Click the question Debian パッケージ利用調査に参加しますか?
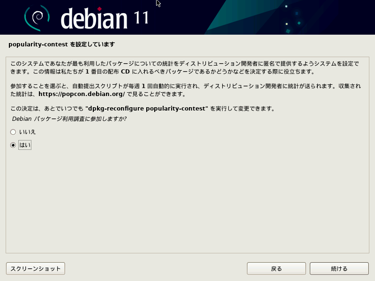375x281 pixels. (69, 119)
